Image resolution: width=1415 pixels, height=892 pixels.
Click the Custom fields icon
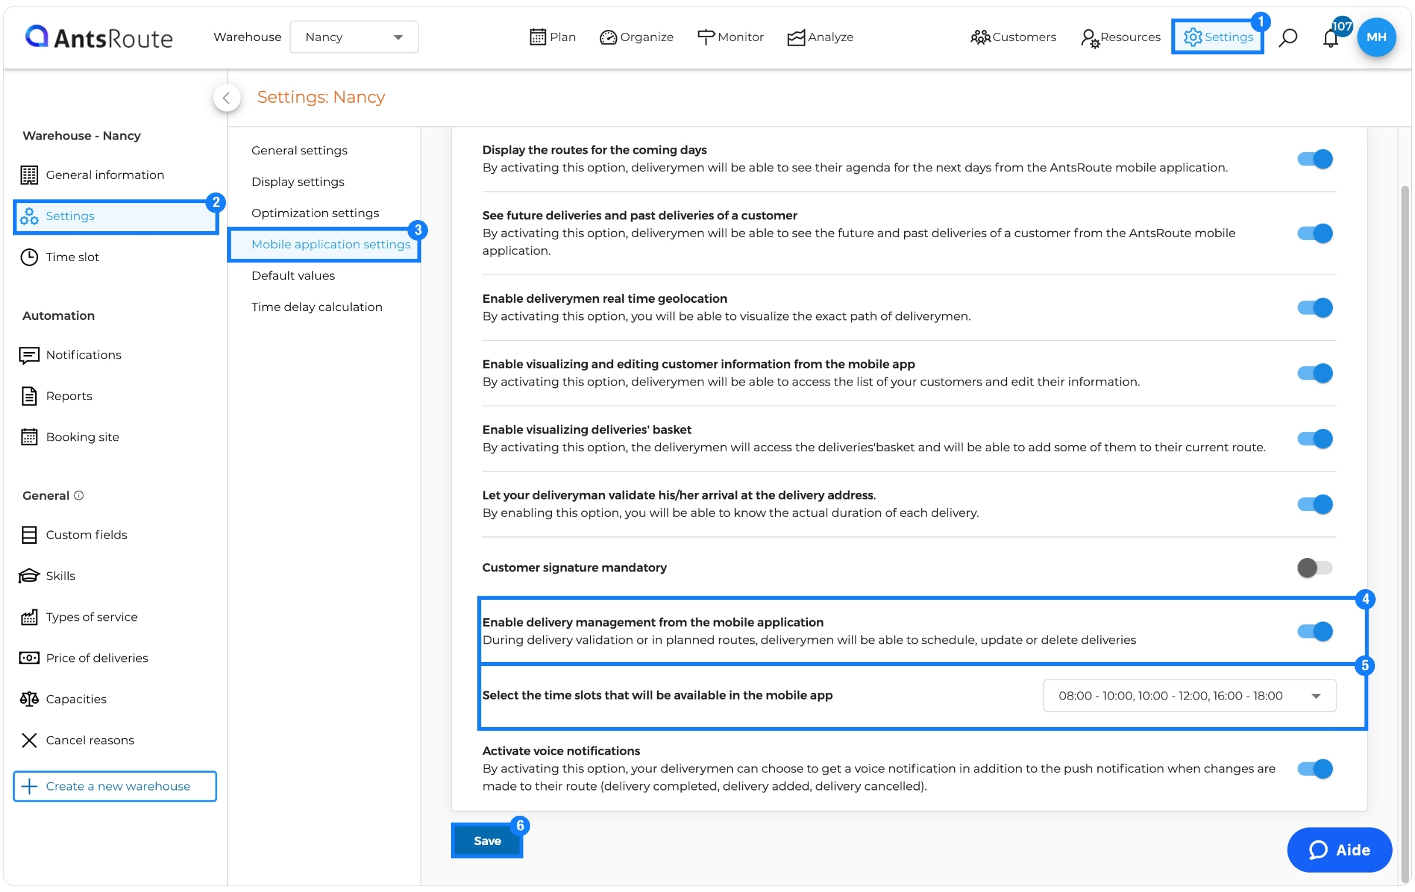pyautogui.click(x=29, y=535)
